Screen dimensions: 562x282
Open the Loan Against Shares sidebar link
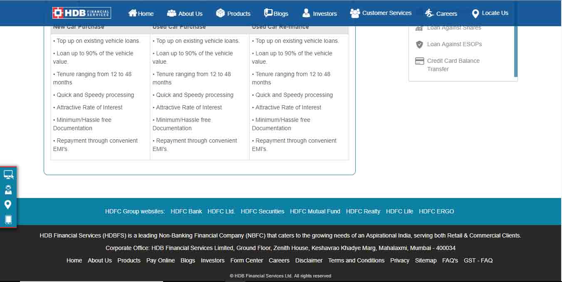[454, 27]
